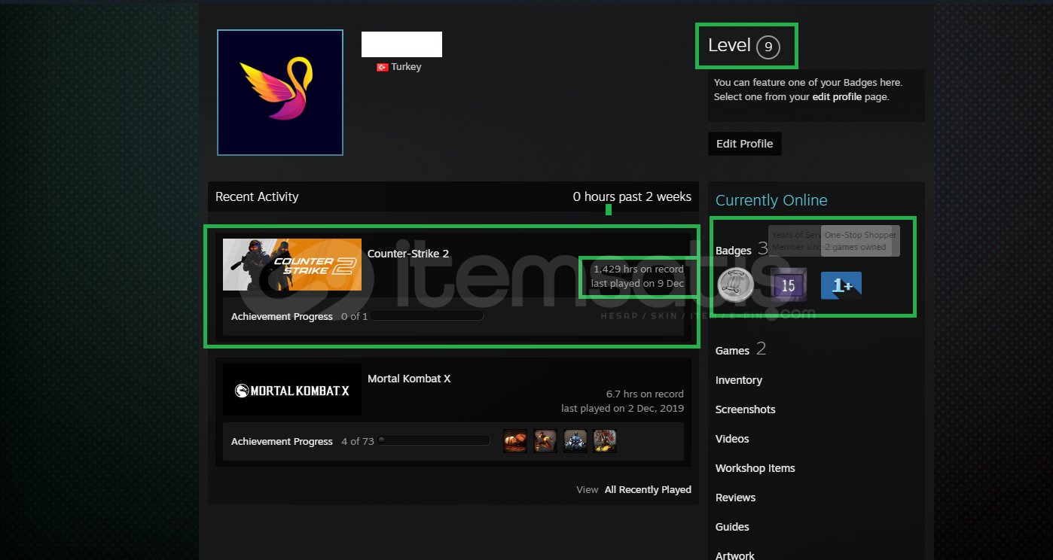
Task: Click the Counter-Strike 2 achievement progress bar
Action: [x=427, y=316]
